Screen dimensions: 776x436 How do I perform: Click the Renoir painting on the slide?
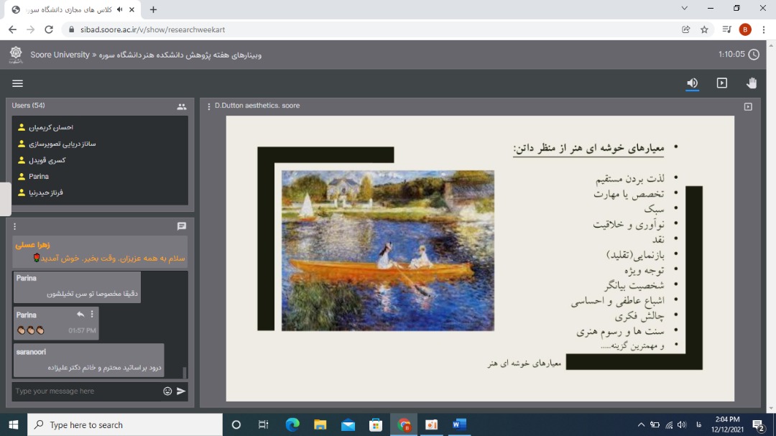(x=387, y=251)
